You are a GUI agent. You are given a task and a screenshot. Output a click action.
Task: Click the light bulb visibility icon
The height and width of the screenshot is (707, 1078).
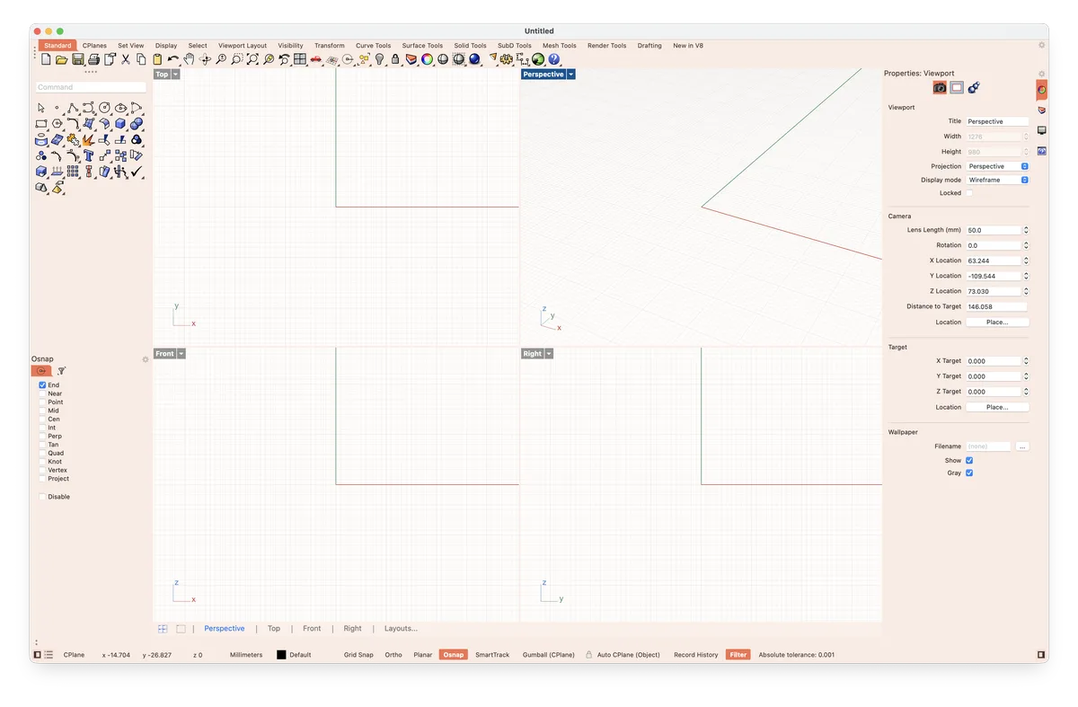pos(380,59)
